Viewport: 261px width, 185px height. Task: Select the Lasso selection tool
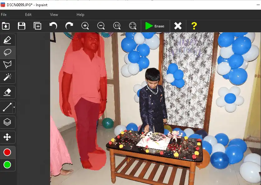[x=7, y=53]
